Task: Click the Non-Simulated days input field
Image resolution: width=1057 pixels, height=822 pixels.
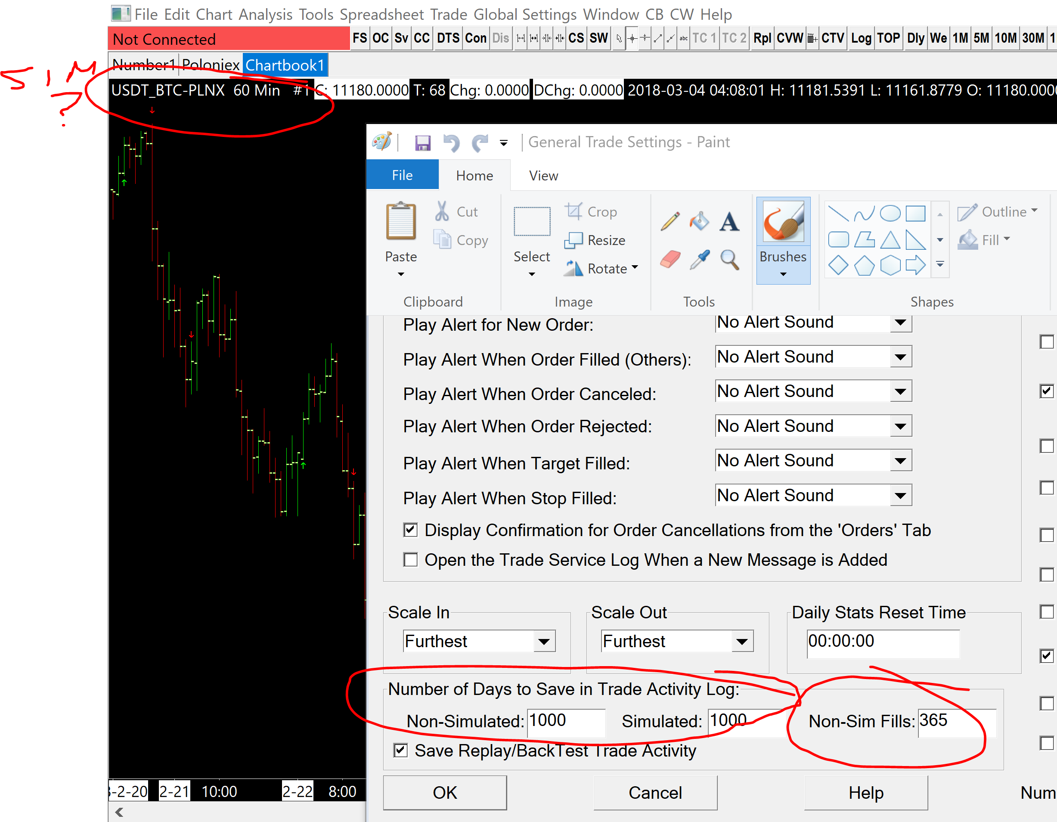Action: point(565,721)
